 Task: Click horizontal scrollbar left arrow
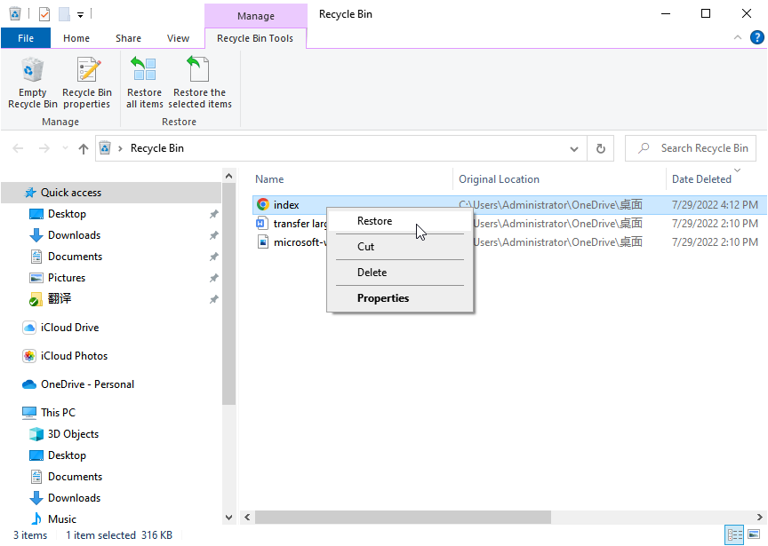click(247, 517)
